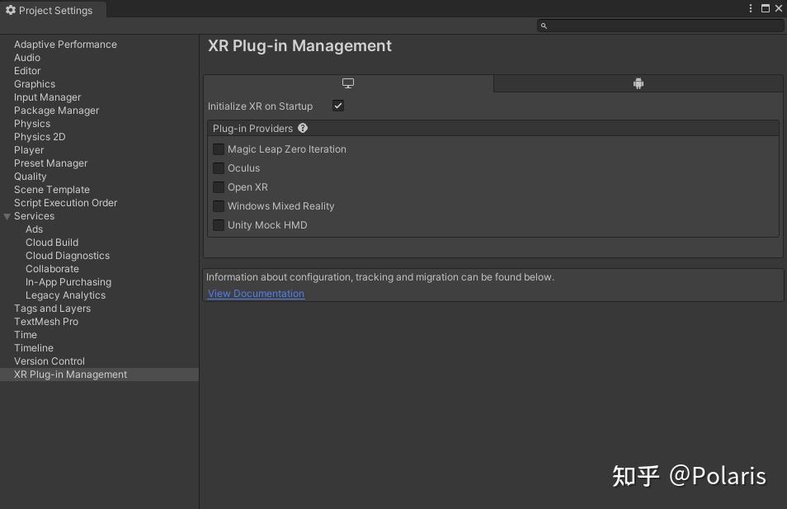Select Preset Manager settings
This screenshot has height=509, width=787.
50,163
